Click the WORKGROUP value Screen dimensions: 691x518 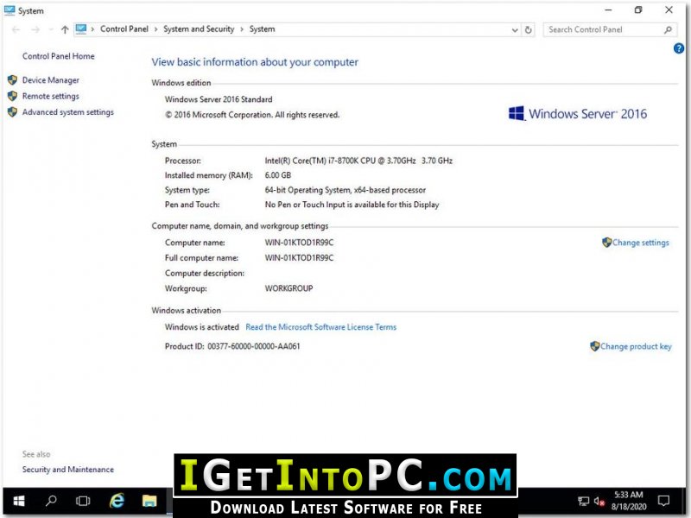pyautogui.click(x=288, y=288)
